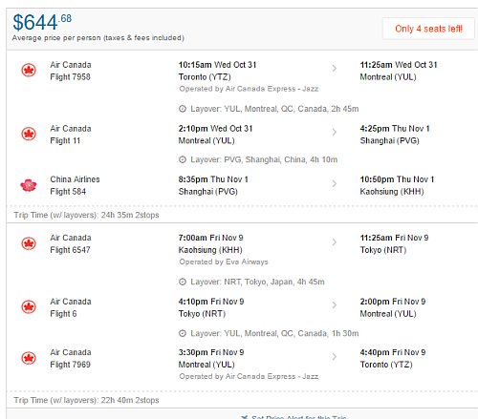This screenshot has width=478, height=419.
Task: Click outbound Trip Time 24h 35m summary
Action: [x=86, y=215]
